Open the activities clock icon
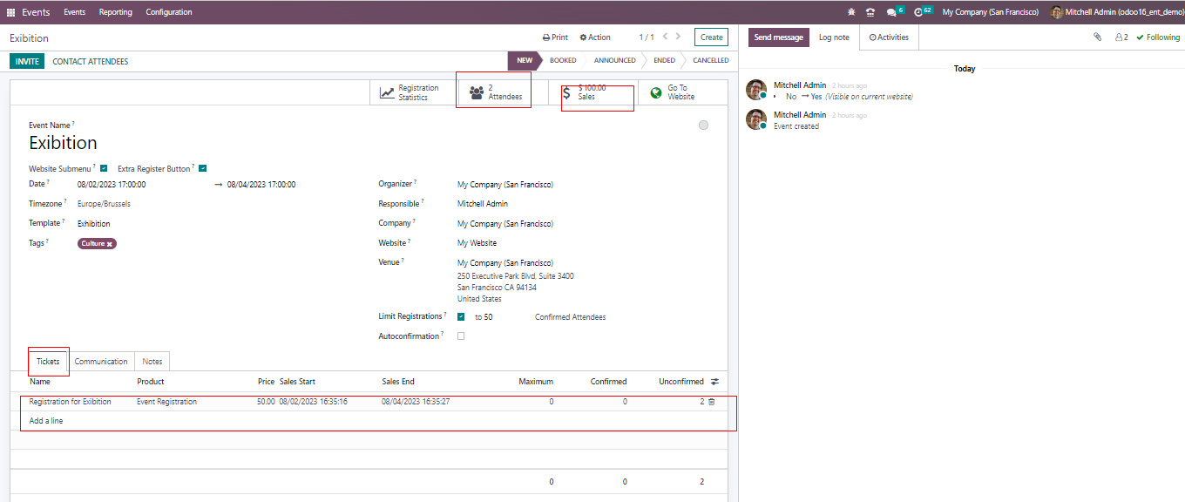The height and width of the screenshot is (502, 1185). click(918, 12)
